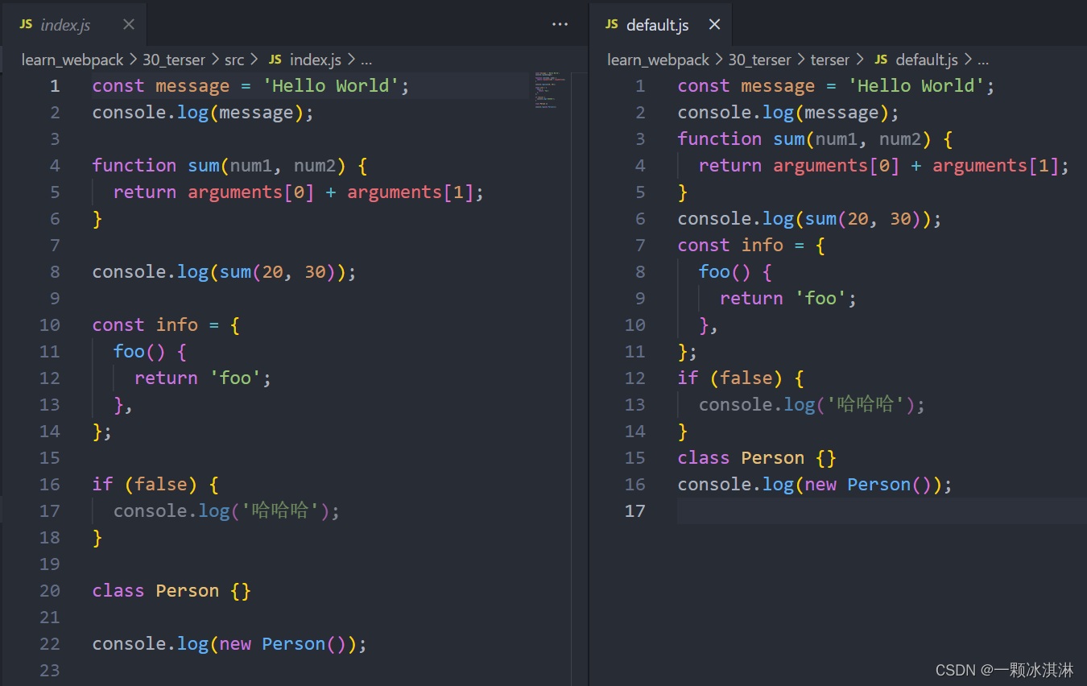Click the default.js file breadcrumb
This screenshot has height=686, width=1087.
click(916, 60)
